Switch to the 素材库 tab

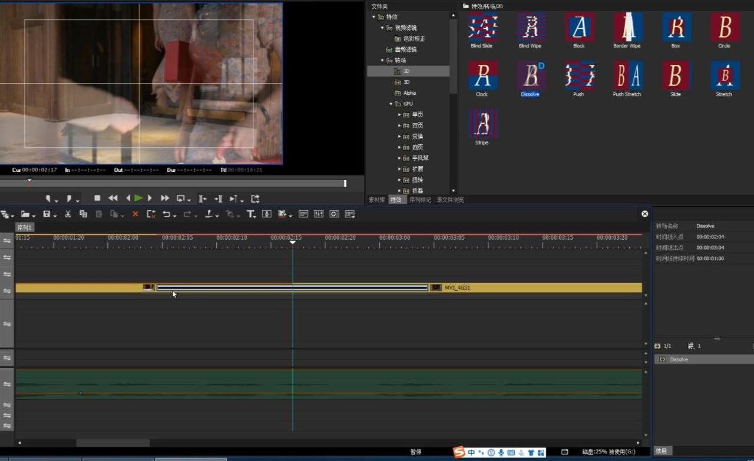(x=376, y=200)
